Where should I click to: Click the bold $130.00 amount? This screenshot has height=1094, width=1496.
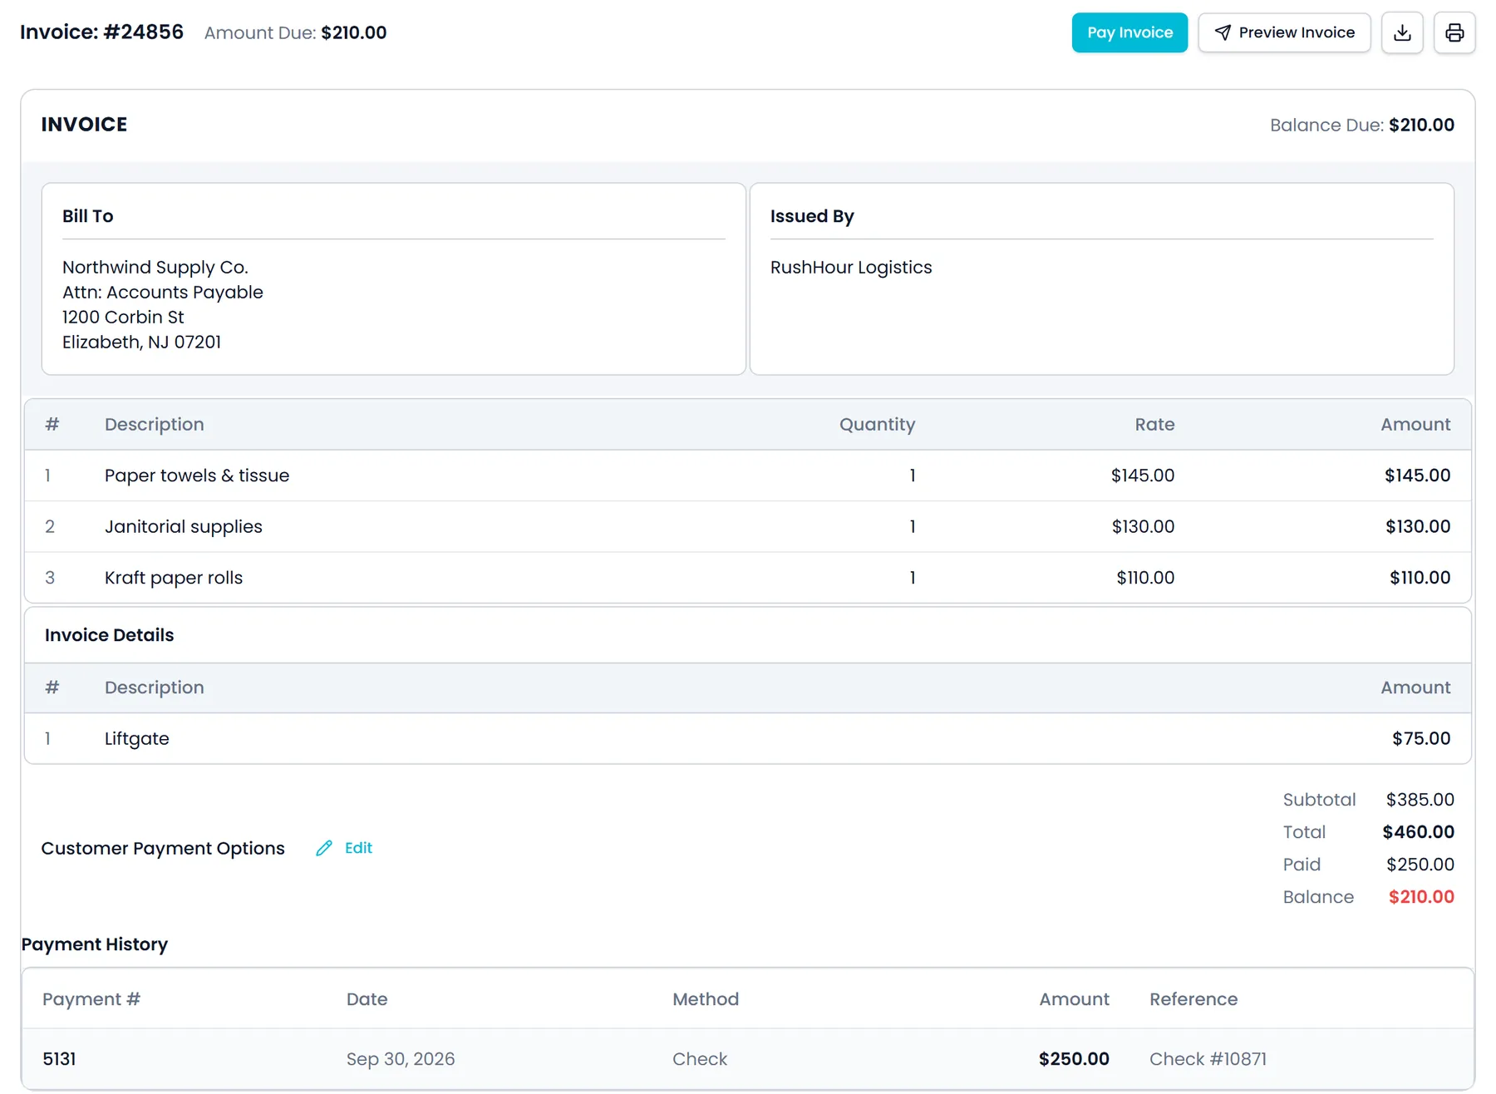[1418, 526]
